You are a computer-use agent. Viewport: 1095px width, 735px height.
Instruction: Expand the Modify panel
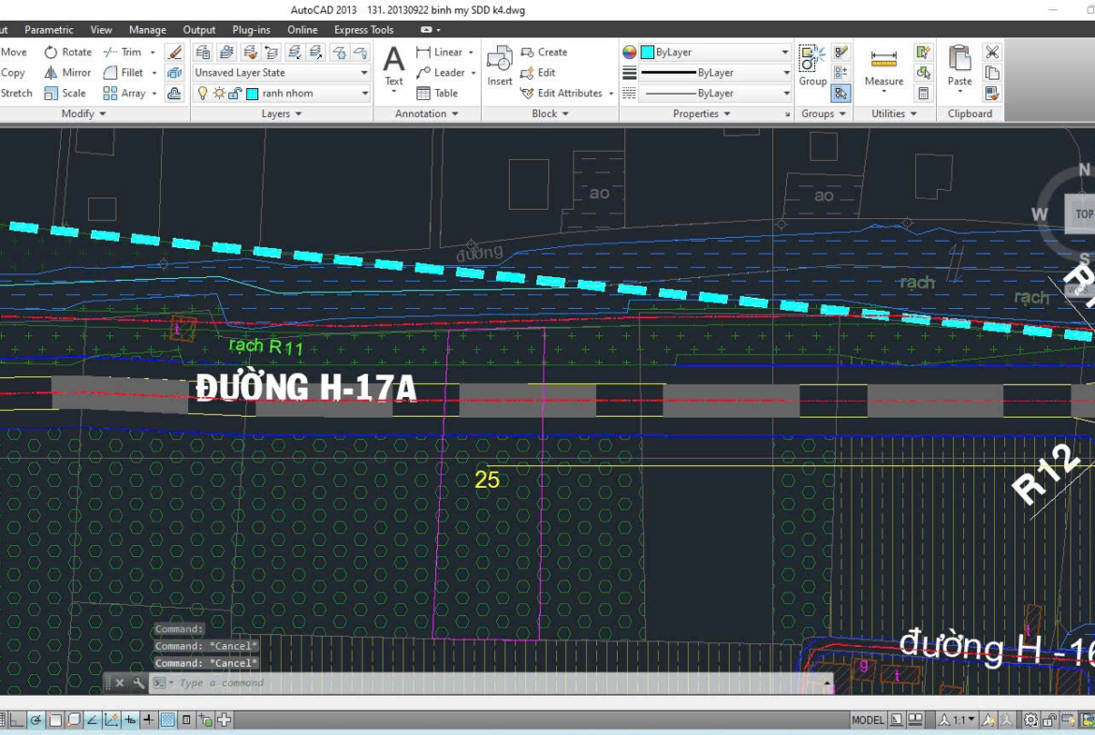(83, 114)
